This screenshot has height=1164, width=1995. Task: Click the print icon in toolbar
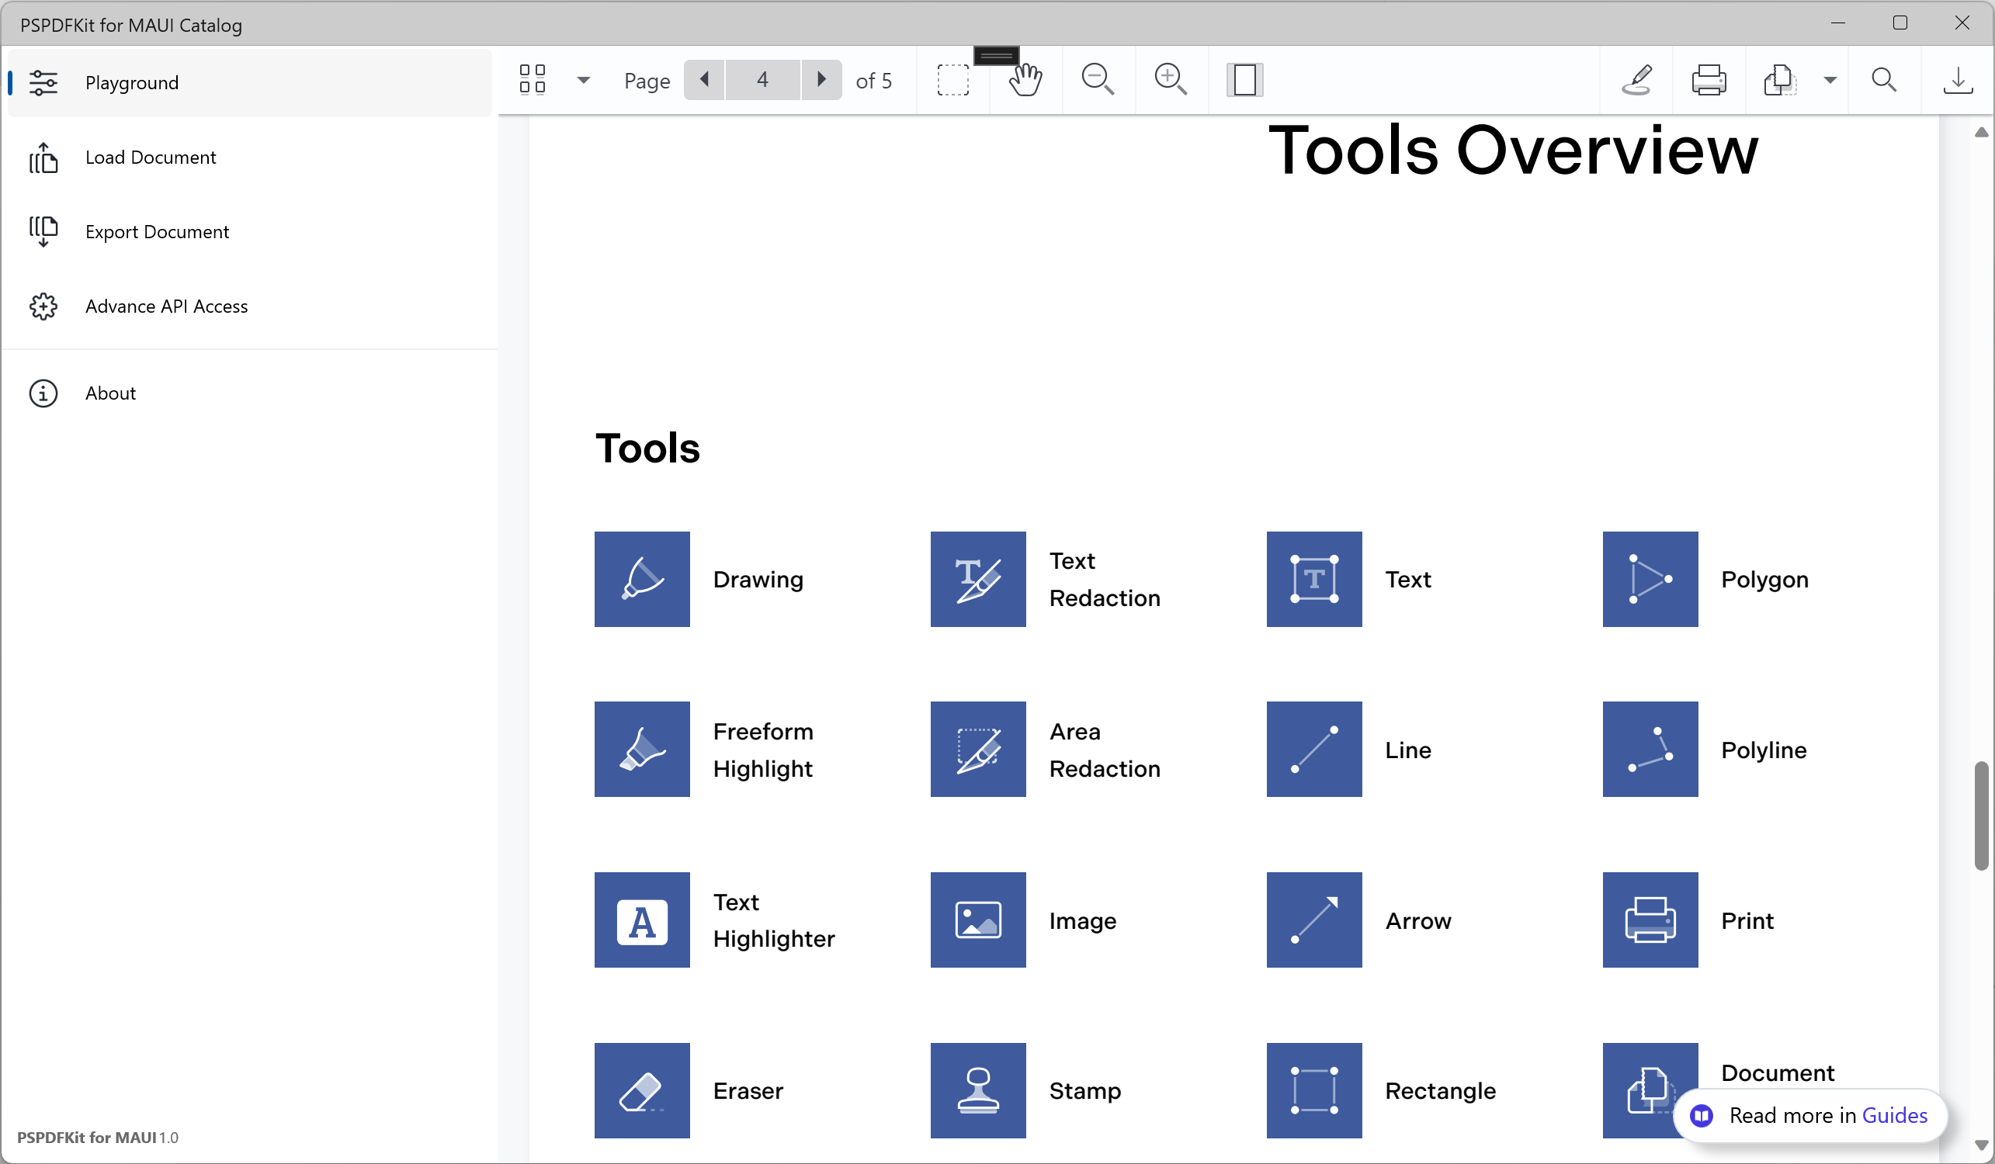(x=1709, y=80)
